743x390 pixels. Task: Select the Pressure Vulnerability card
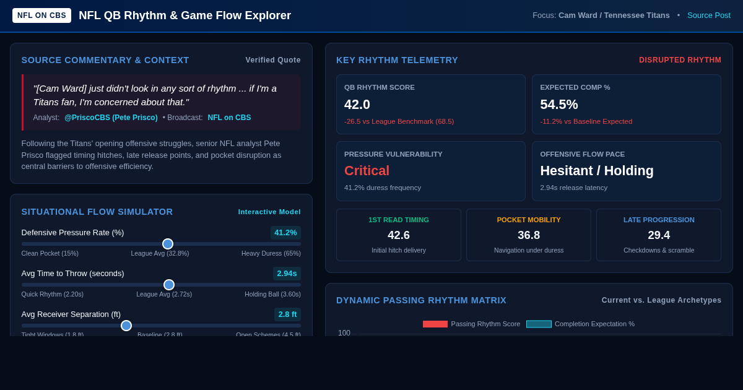431,171
